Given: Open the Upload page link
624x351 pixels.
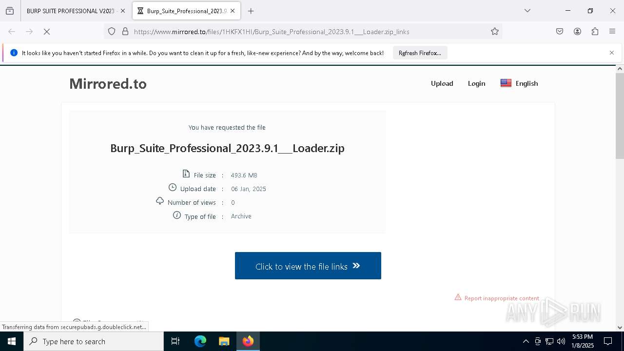Looking at the screenshot, I should (x=442, y=83).
